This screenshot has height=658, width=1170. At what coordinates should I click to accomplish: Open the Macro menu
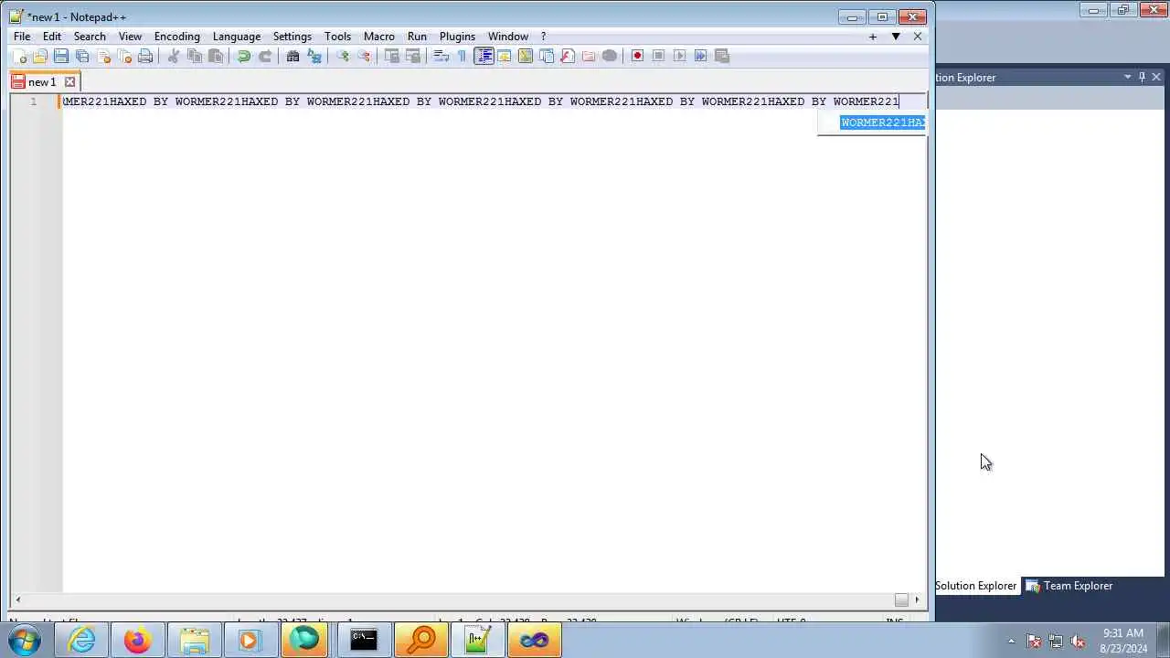click(x=379, y=37)
